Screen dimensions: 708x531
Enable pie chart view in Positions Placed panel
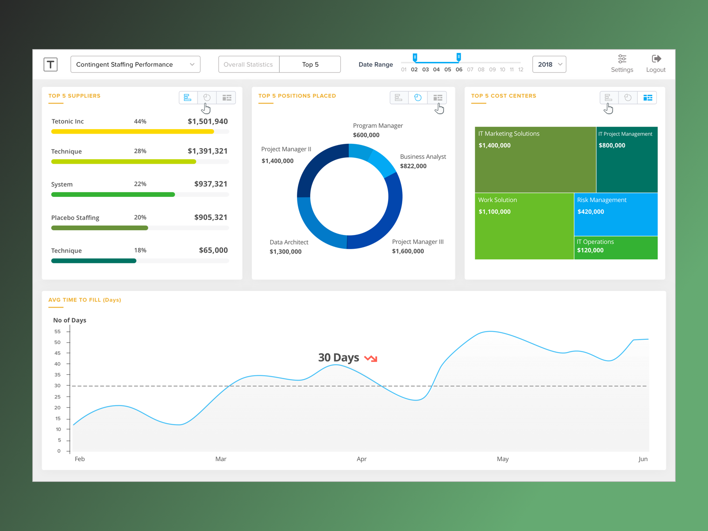(418, 97)
